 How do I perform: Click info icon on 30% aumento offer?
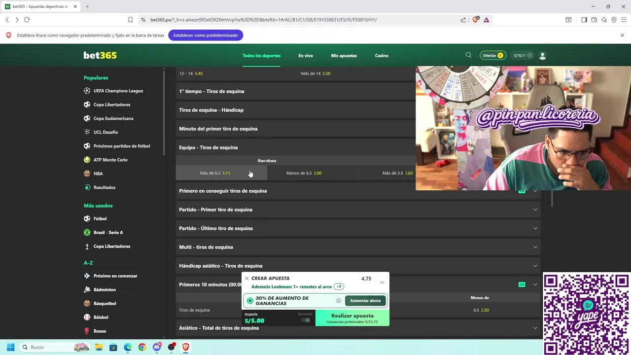(339, 301)
